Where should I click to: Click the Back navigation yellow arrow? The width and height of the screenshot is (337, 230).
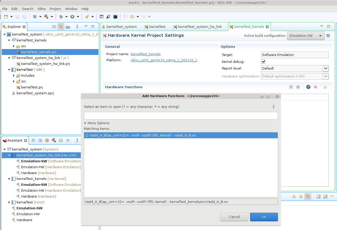(132, 17)
